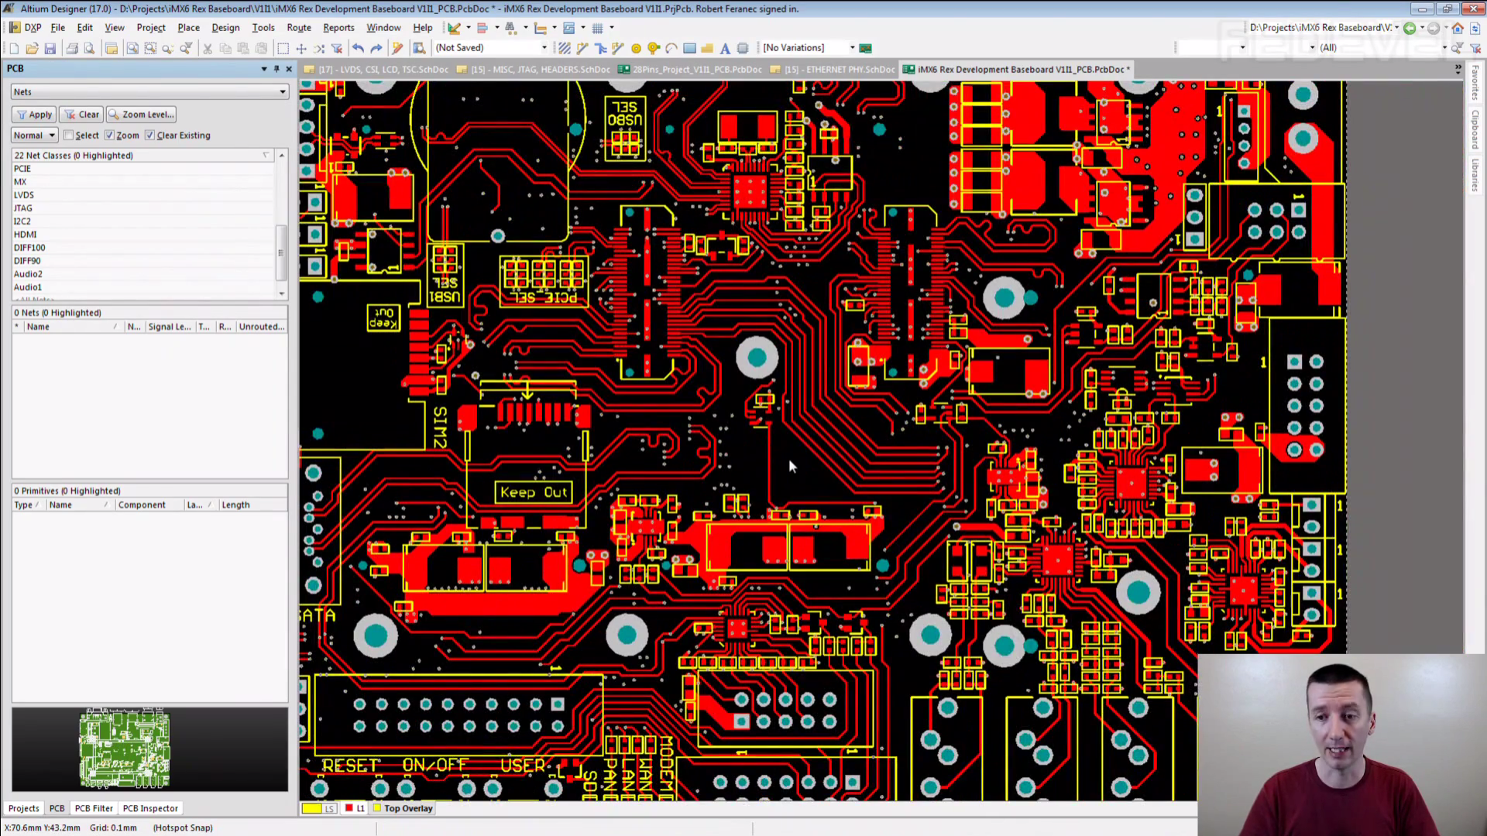This screenshot has width=1487, height=836.
Task: Open the Route menu
Action: click(298, 28)
